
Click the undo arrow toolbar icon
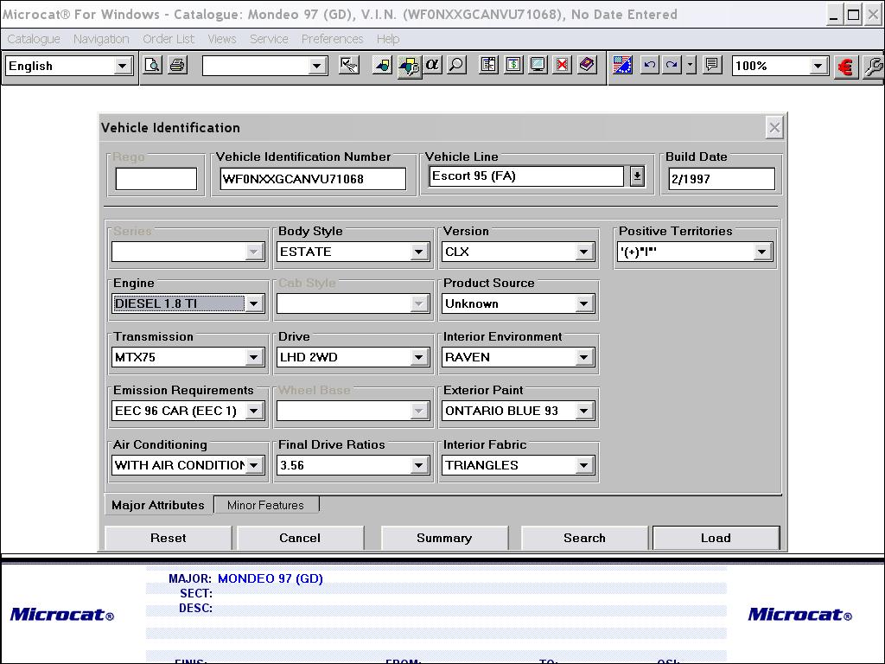649,66
